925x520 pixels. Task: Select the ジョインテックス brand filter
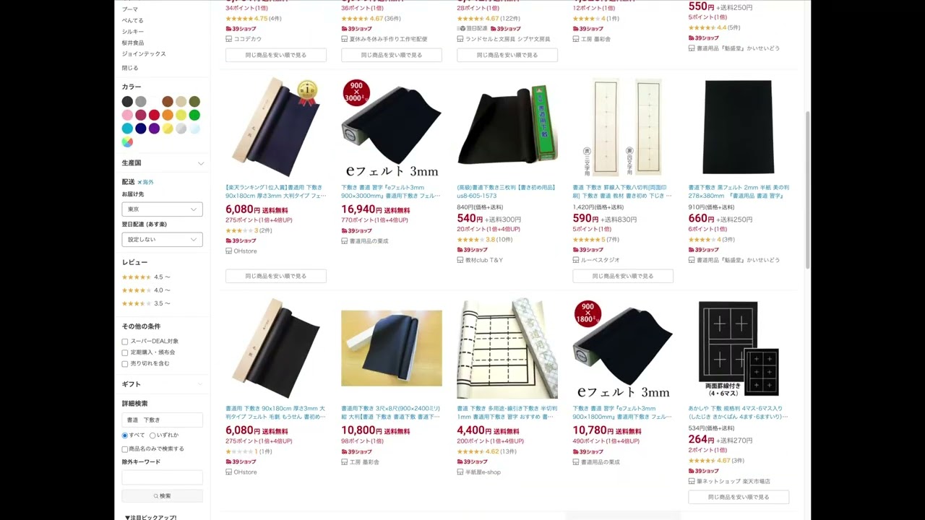coord(144,54)
